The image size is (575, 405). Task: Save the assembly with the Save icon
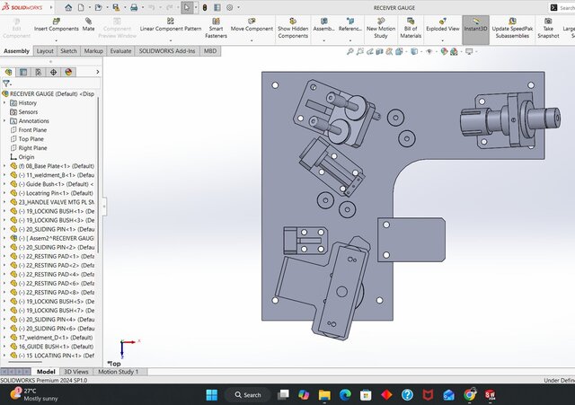click(x=116, y=7)
